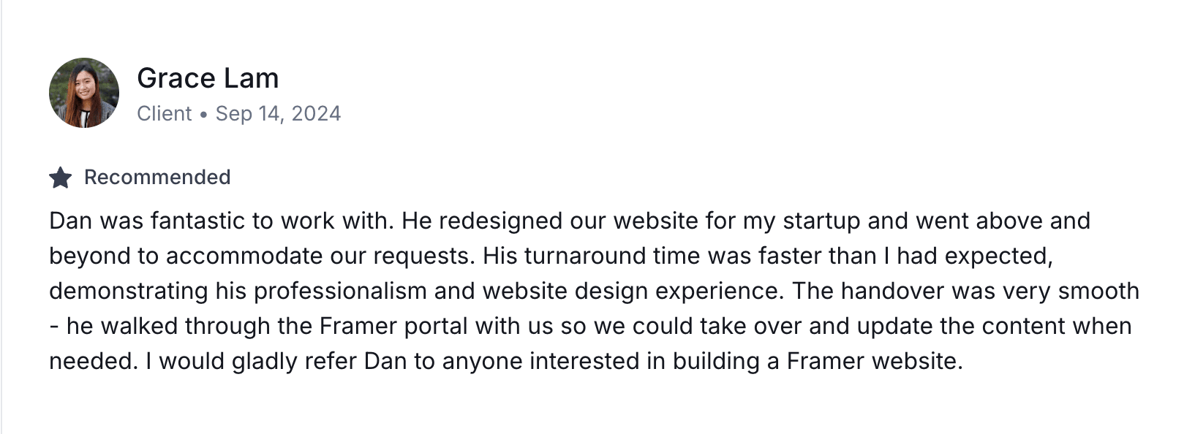Click the bullet separator after "Client"
The image size is (1195, 434).
[x=203, y=114]
